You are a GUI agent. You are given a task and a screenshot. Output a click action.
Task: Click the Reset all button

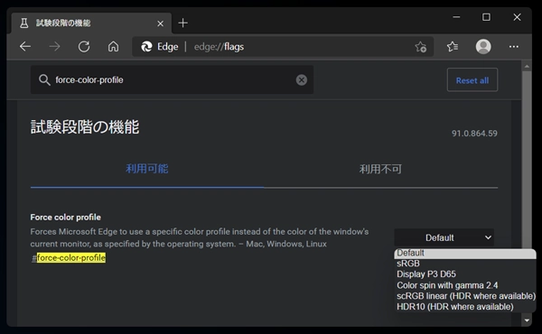click(x=472, y=80)
